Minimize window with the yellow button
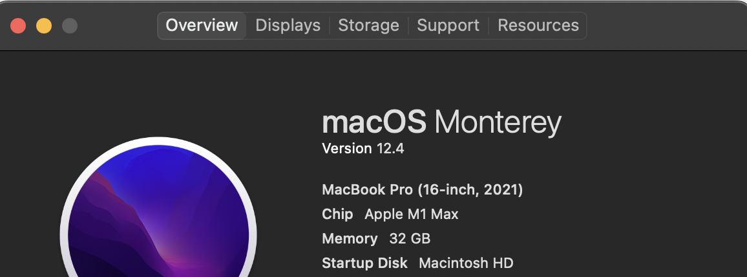 [44, 26]
